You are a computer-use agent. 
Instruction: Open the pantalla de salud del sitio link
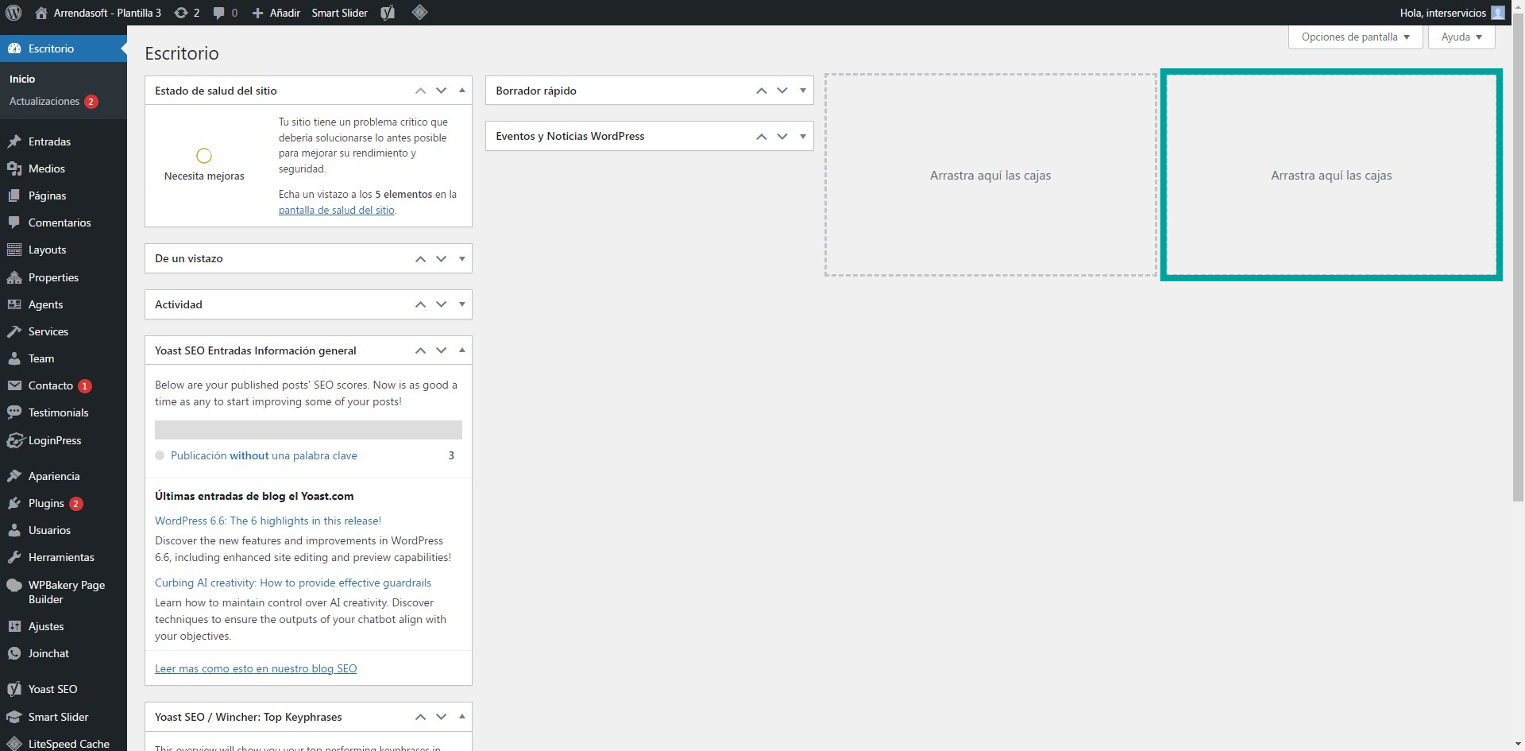336,210
